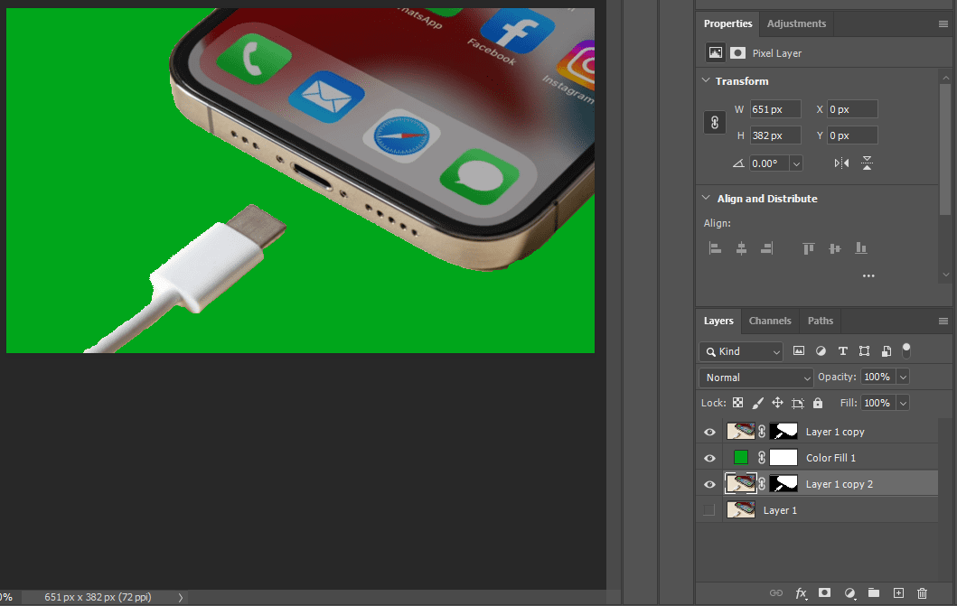957x606 pixels.
Task: Select the pixel layer icon in Properties
Action: (x=716, y=53)
